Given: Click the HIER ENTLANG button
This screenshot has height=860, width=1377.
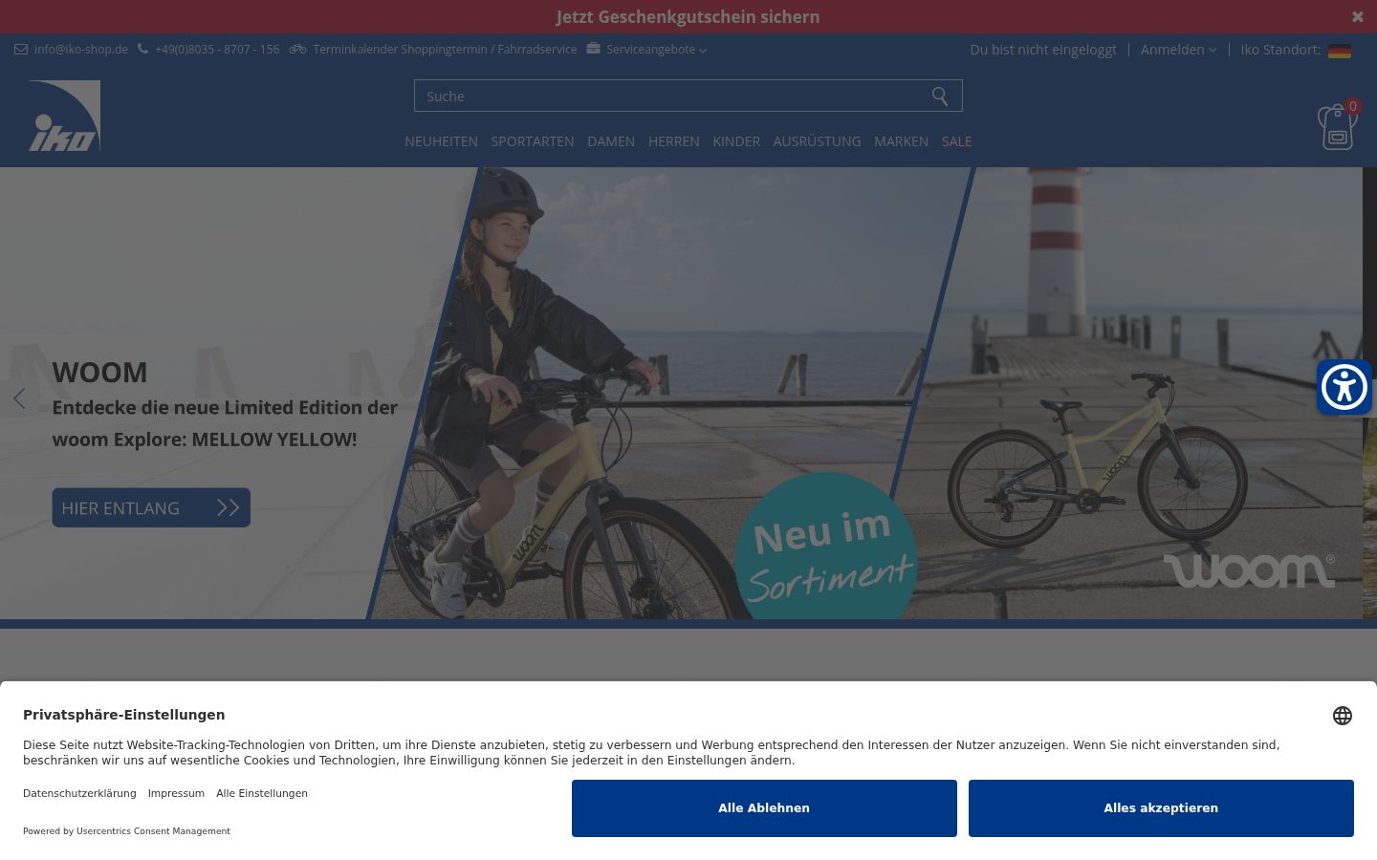Looking at the screenshot, I should coord(151,507).
